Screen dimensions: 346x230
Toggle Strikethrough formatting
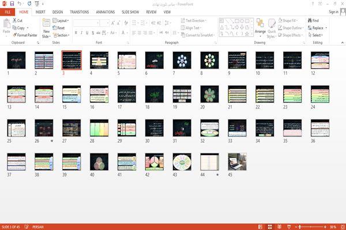[x=98, y=33]
